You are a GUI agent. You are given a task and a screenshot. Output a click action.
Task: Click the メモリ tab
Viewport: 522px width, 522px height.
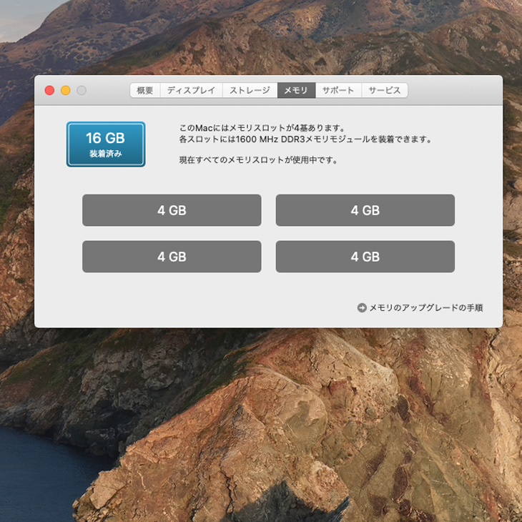(x=296, y=90)
